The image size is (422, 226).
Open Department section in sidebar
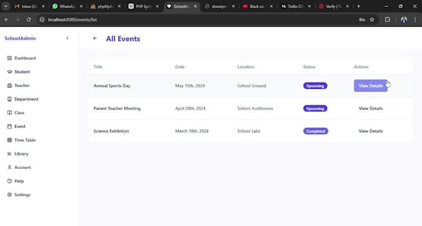point(23,99)
